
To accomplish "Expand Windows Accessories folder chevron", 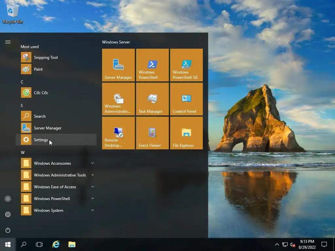I will click(x=93, y=163).
